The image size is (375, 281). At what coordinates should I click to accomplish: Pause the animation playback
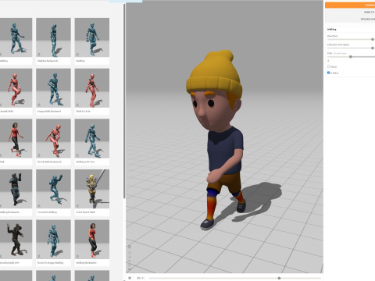(130, 278)
